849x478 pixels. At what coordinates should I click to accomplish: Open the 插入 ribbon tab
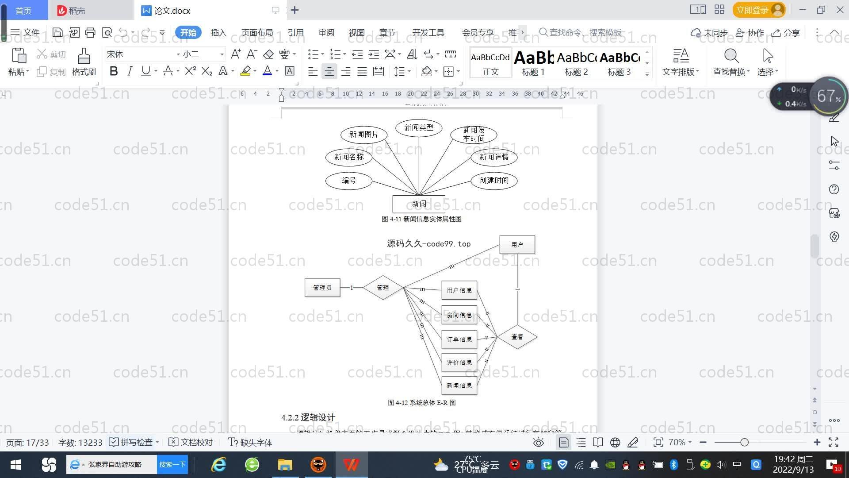(218, 32)
